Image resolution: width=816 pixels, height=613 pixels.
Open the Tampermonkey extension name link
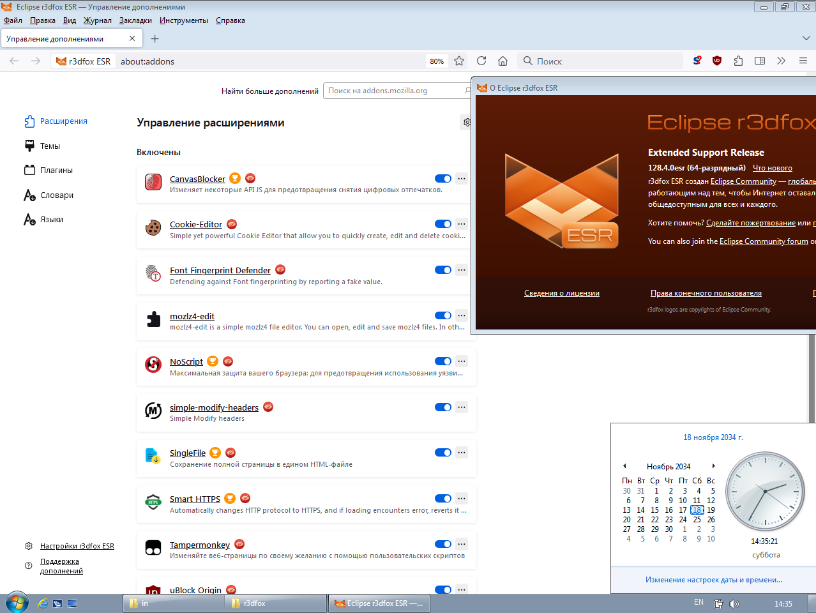pos(200,545)
